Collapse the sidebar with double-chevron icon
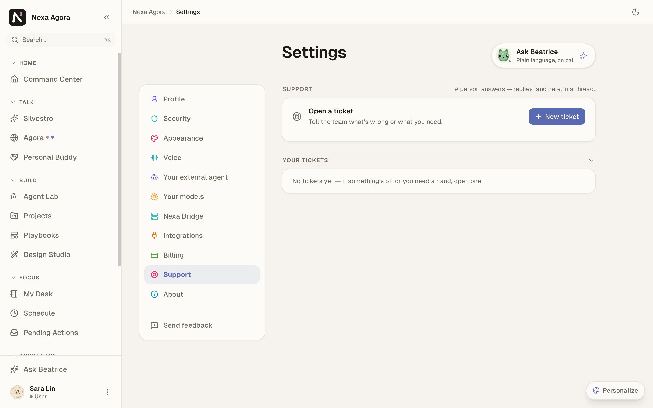Viewport: 653px width, 408px height. point(107,17)
